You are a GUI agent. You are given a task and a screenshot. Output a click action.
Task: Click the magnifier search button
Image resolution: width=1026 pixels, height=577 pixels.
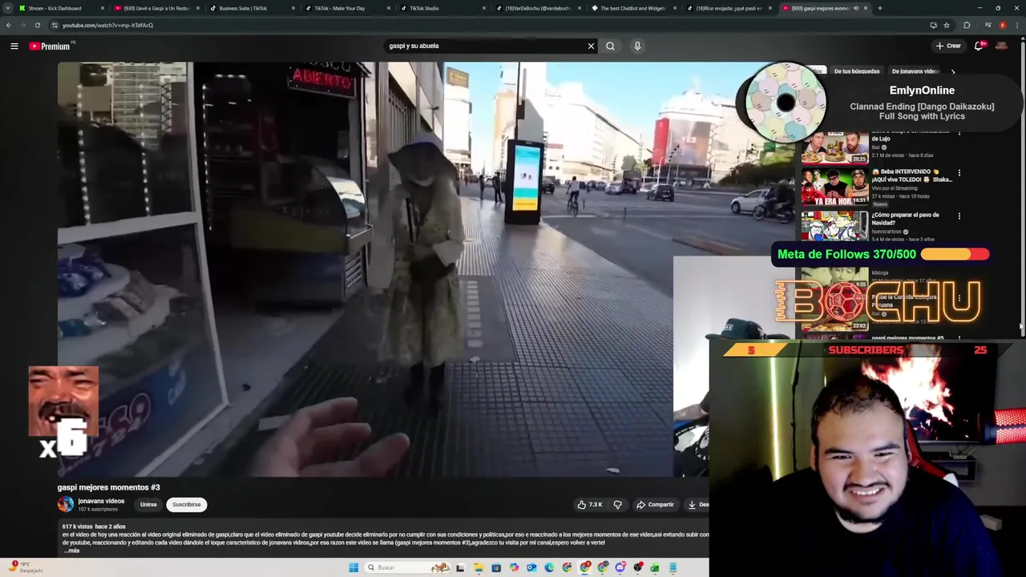(x=610, y=46)
